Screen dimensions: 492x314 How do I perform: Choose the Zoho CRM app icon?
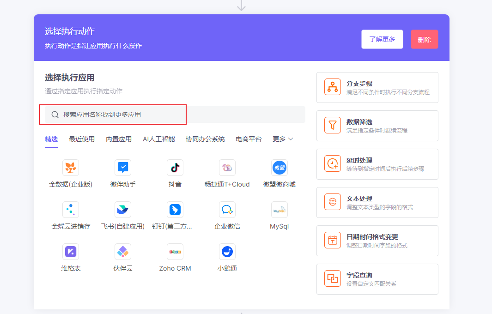(x=175, y=252)
